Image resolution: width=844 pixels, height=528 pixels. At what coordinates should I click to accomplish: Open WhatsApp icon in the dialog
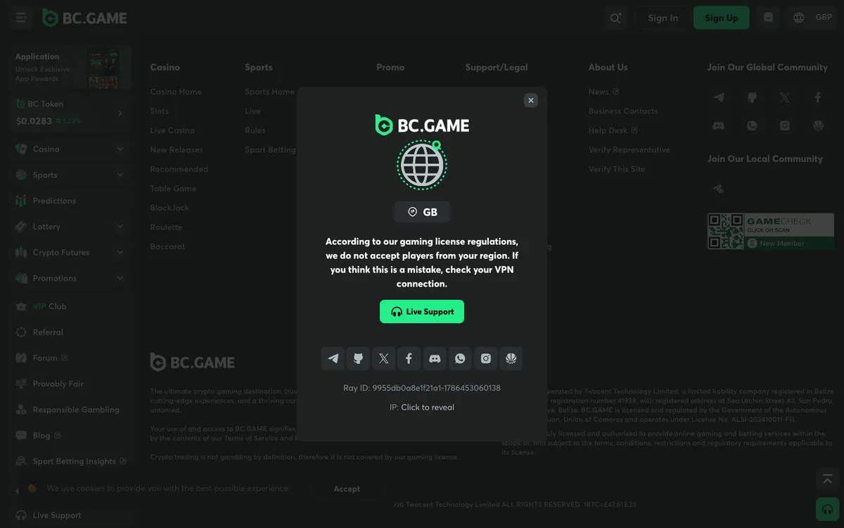pyautogui.click(x=460, y=358)
